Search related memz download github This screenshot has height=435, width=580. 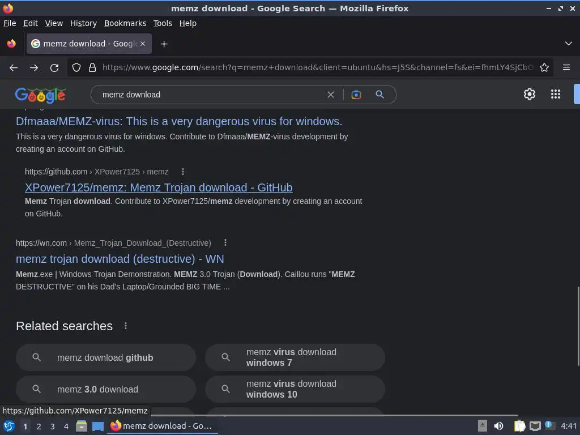(106, 358)
